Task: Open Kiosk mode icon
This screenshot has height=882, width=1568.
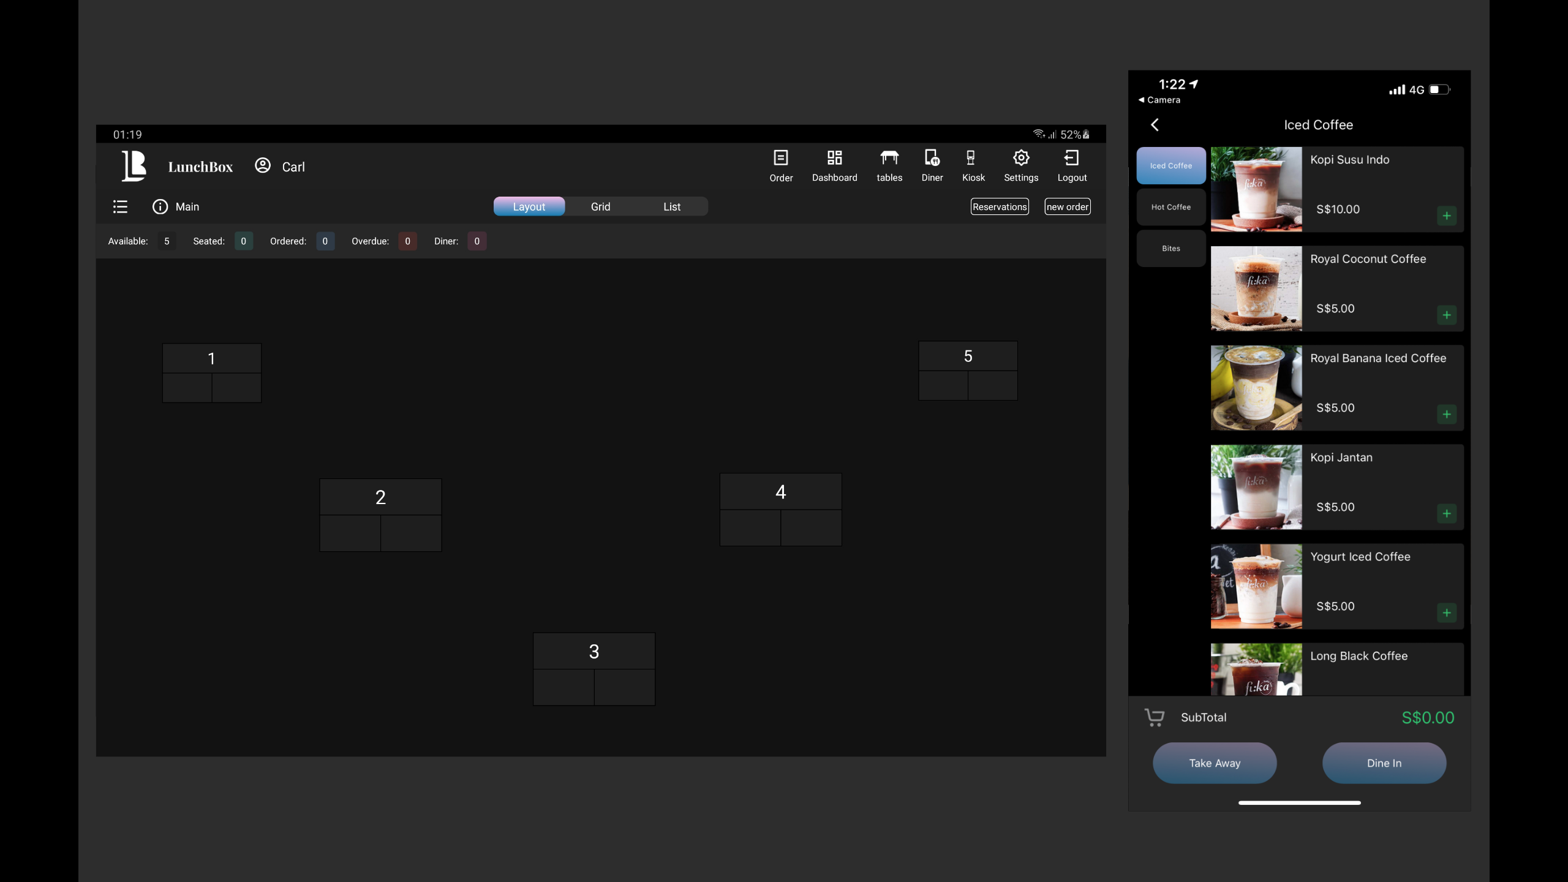Action: click(x=972, y=158)
